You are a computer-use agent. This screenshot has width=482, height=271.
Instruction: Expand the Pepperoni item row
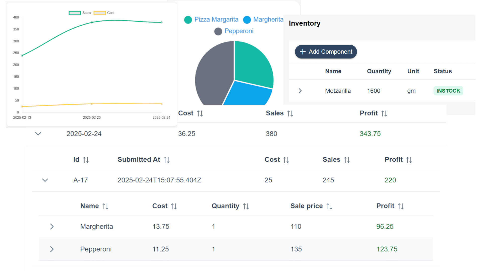point(52,249)
